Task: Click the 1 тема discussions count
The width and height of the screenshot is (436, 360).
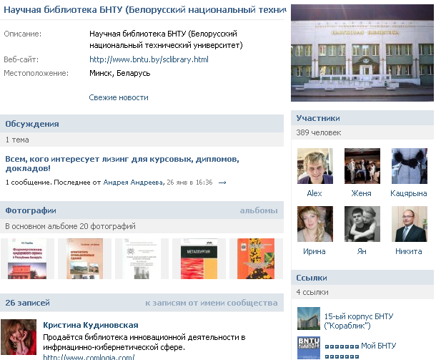Action: (17, 140)
